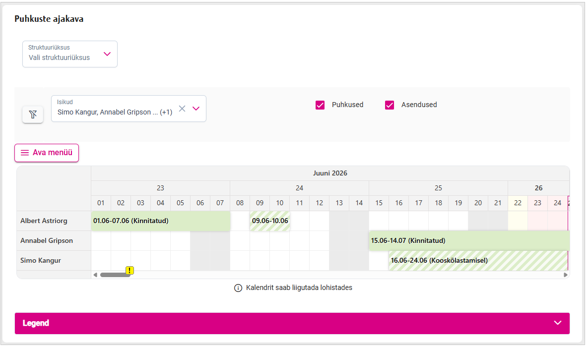Click the Simo Kangur row name
Screen dimensions: 586x346
(41, 261)
